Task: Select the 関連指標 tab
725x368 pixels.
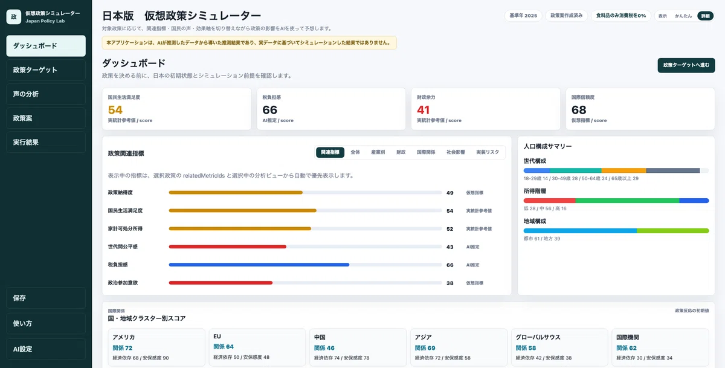Action: click(330, 152)
